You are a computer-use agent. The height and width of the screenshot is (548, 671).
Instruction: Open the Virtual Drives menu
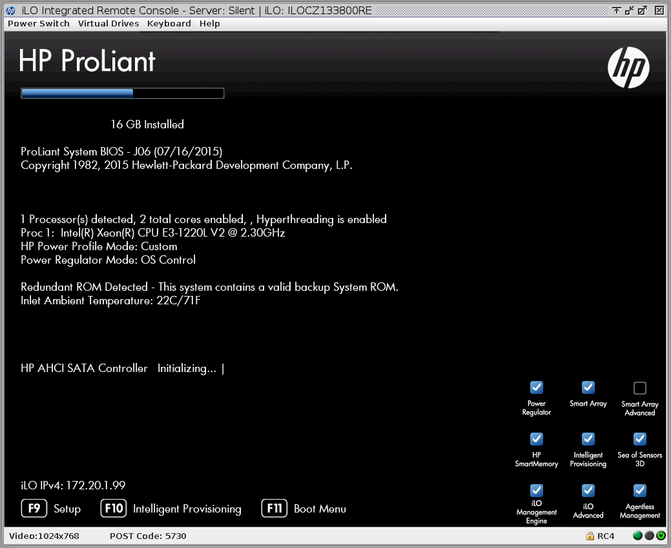coord(108,23)
